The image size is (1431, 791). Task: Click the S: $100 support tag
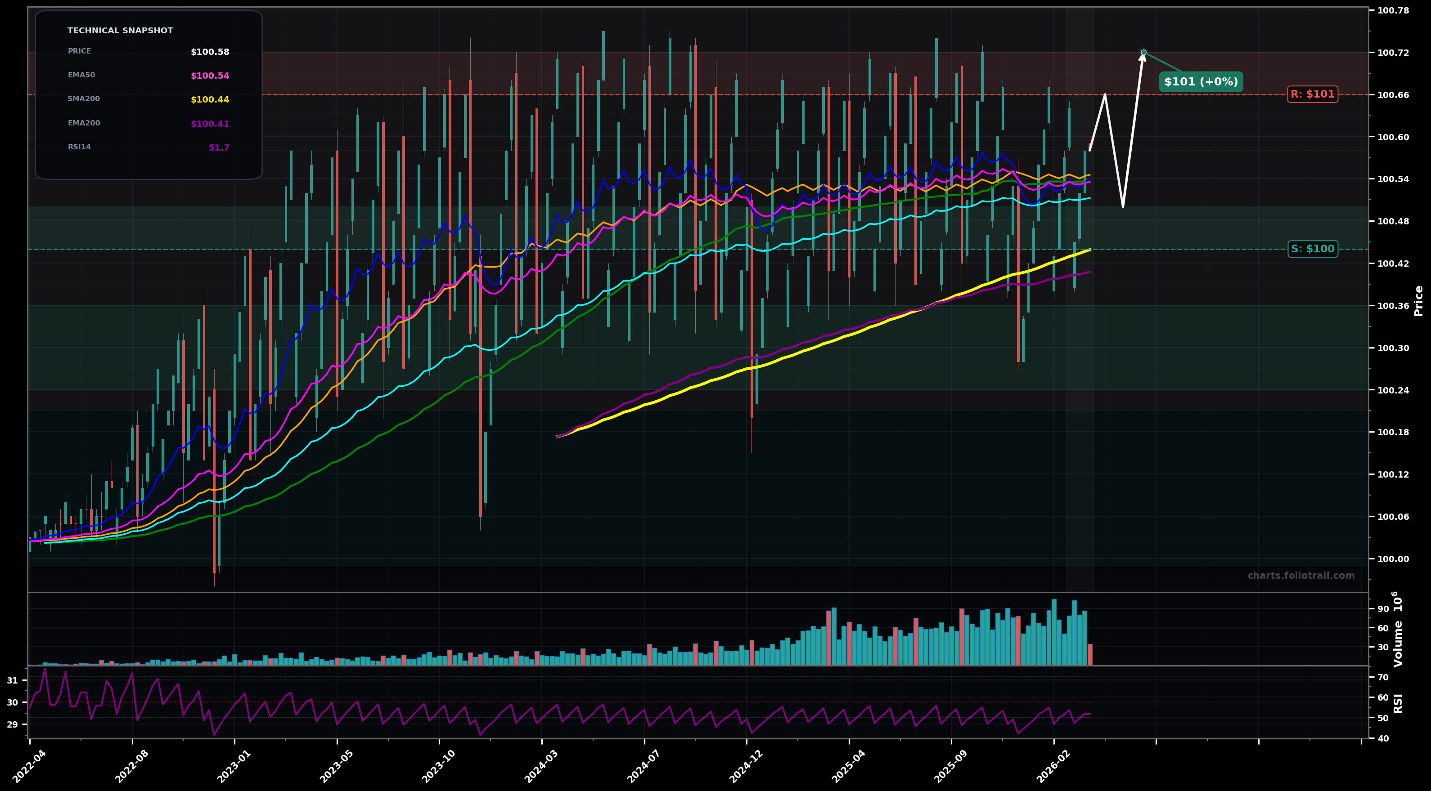point(1313,249)
